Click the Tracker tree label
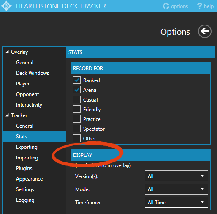 point(19,115)
